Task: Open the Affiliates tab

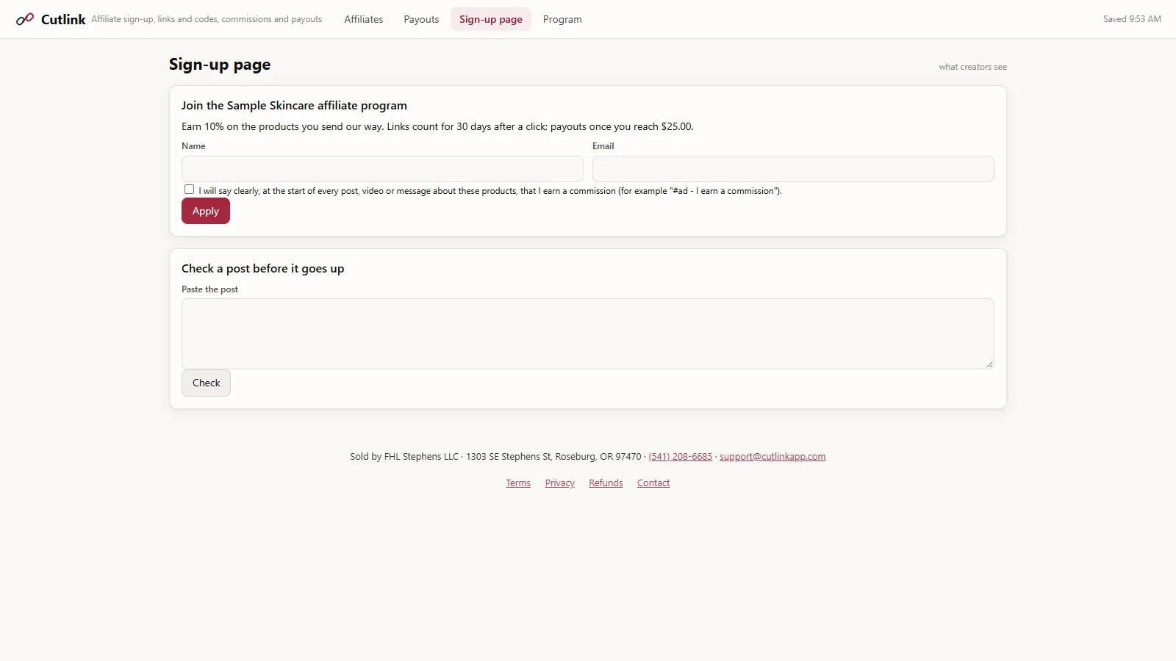Action: [364, 19]
